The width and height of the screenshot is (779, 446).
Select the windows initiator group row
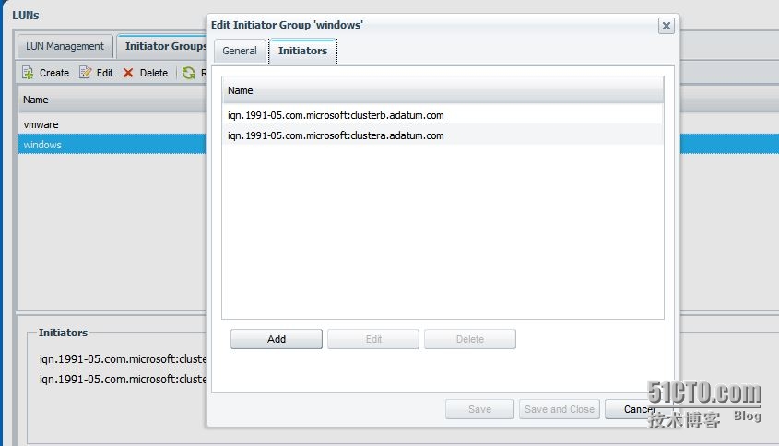point(112,145)
